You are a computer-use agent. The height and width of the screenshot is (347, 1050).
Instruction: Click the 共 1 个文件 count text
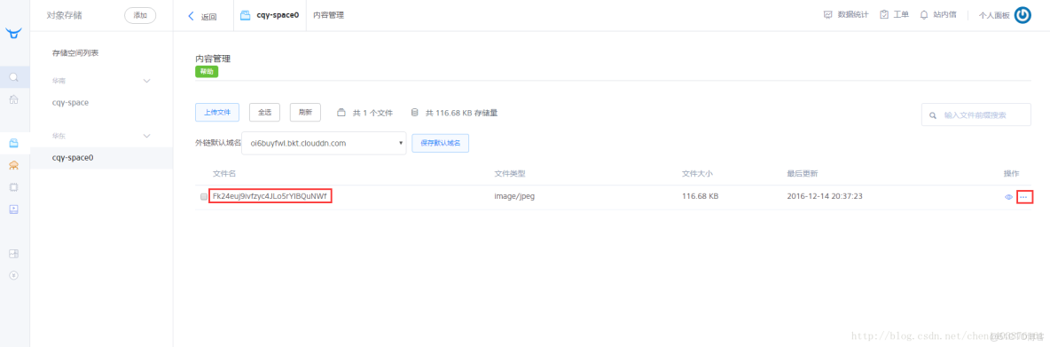(x=372, y=114)
